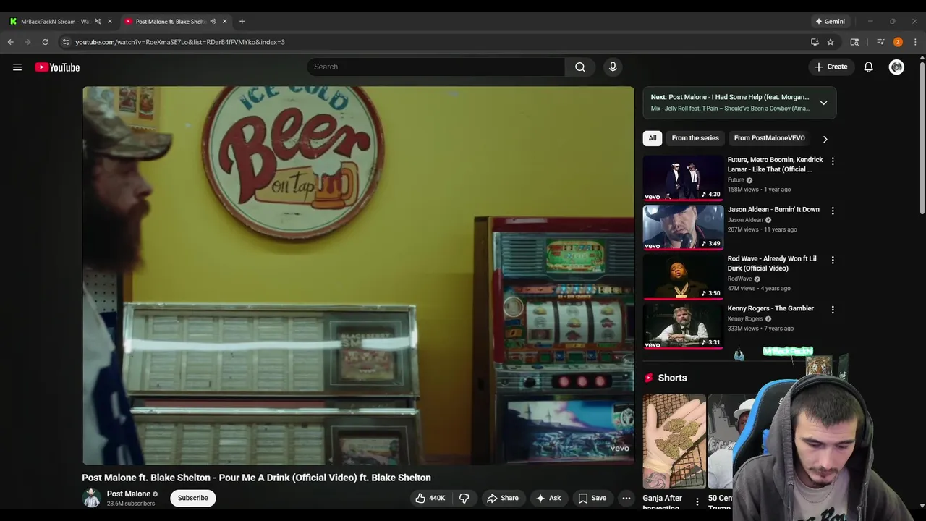Open options for Rod Wave Already Won
The width and height of the screenshot is (926, 521).
(x=833, y=260)
